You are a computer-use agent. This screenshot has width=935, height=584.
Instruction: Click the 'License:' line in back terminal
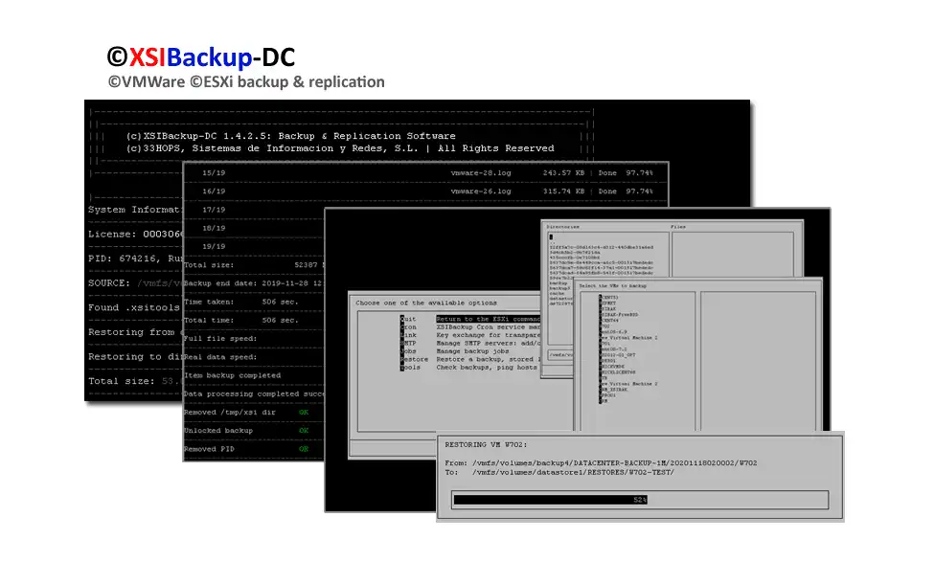(135, 235)
